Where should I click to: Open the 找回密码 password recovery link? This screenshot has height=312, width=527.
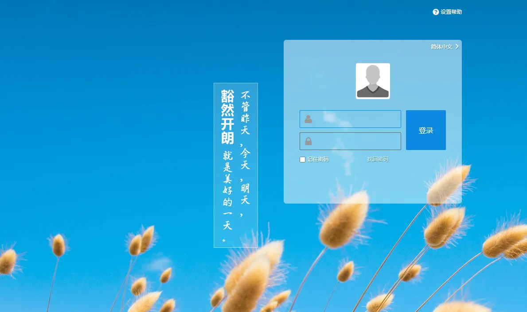(378, 159)
